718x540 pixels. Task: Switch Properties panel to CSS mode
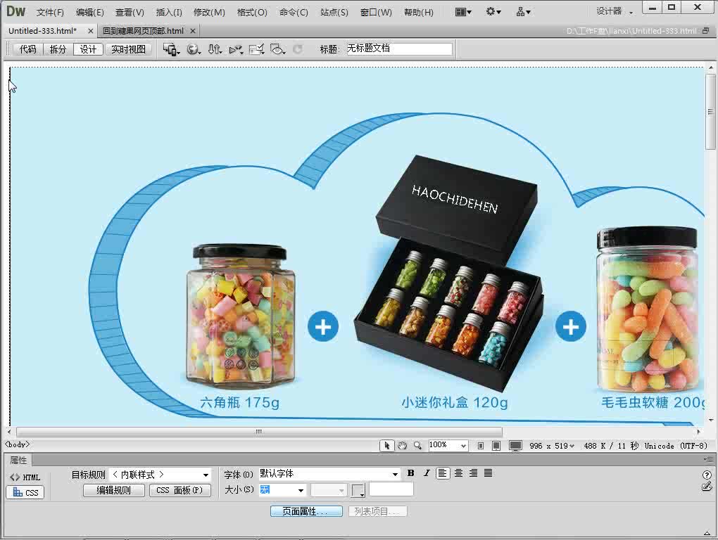(25, 492)
